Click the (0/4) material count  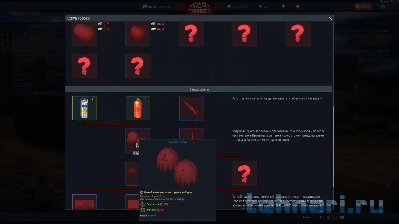pyautogui.click(x=107, y=24)
